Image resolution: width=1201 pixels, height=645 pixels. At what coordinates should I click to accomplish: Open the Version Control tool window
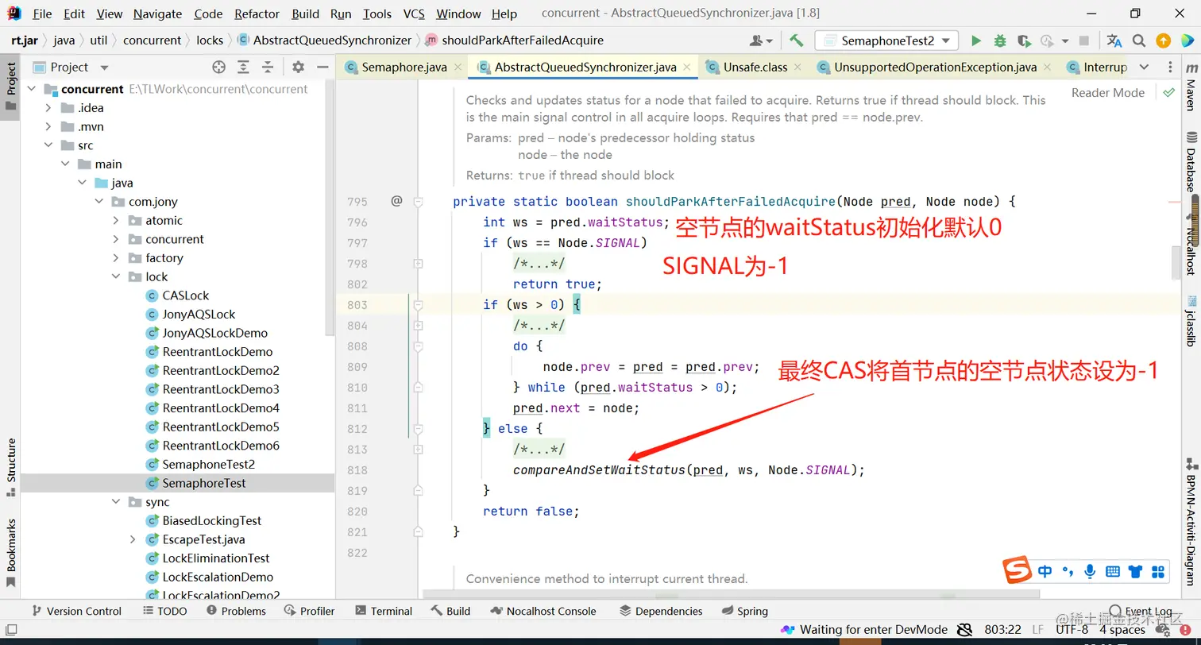pyautogui.click(x=76, y=611)
